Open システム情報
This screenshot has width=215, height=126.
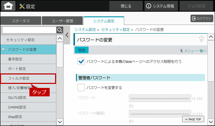(x=161, y=6)
